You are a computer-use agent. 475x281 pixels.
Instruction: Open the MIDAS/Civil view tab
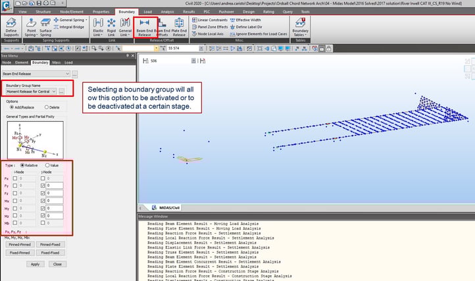click(166, 208)
